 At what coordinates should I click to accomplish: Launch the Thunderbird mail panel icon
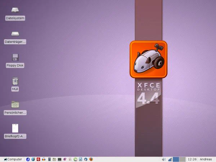click(86, 159)
